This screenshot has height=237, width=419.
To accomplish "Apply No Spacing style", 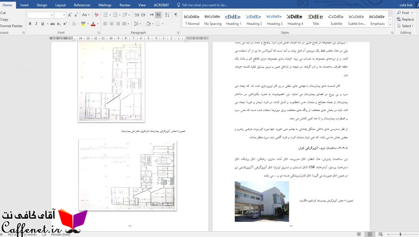I will tap(213, 20).
